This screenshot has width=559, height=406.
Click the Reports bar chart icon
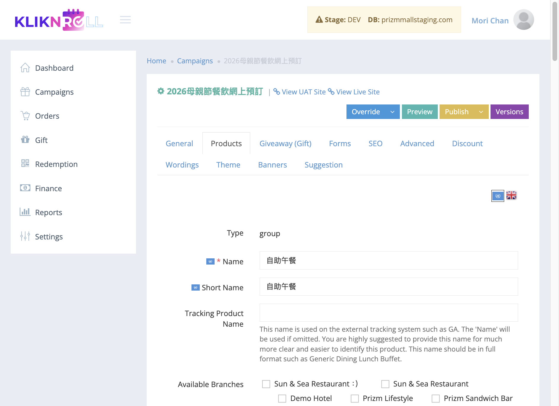click(25, 212)
